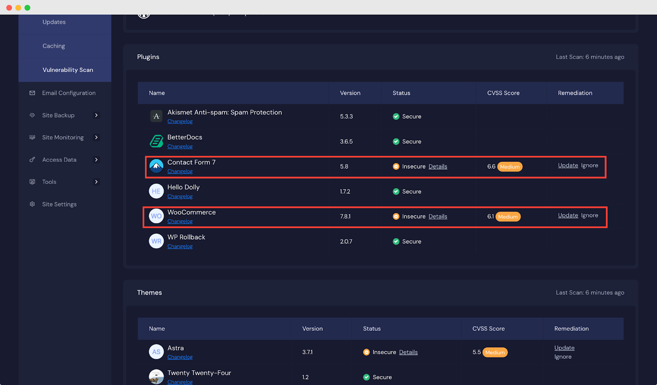The height and width of the screenshot is (385, 657).
Task: Ignore the Astra theme vulnerability
Action: pyautogui.click(x=563, y=356)
